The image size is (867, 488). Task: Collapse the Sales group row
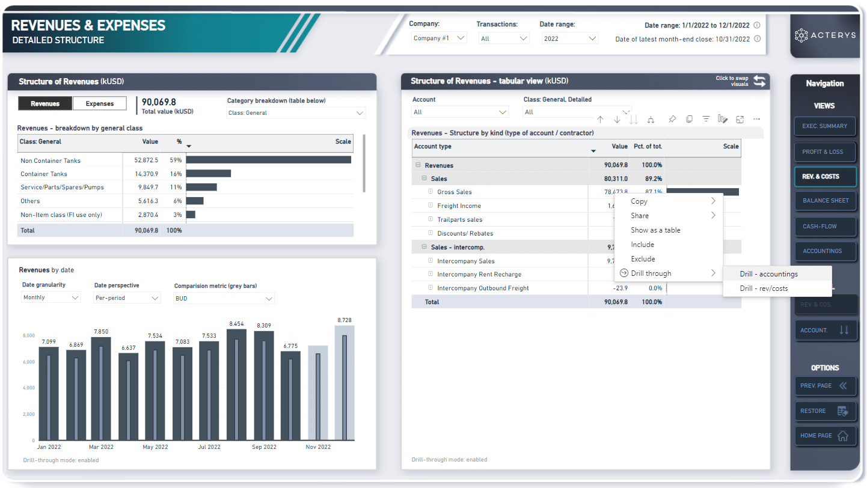pyautogui.click(x=424, y=178)
